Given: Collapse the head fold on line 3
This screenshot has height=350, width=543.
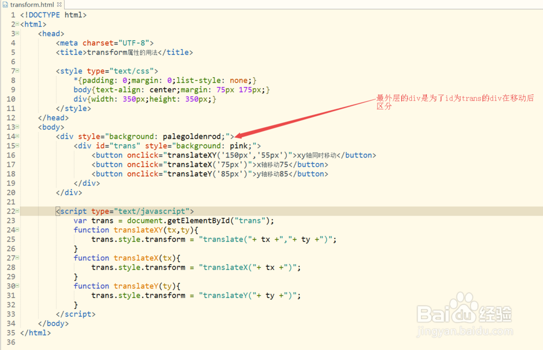Looking at the screenshot, I should click(x=17, y=33).
